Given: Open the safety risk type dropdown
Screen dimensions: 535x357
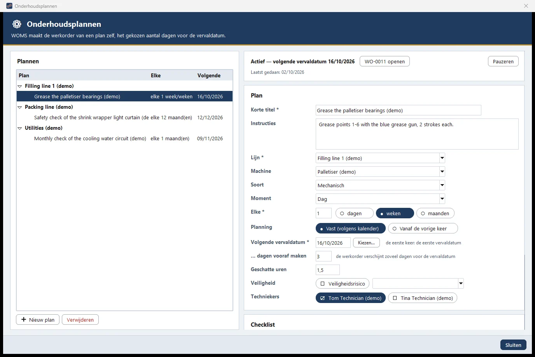Looking at the screenshot, I should pyautogui.click(x=418, y=284).
